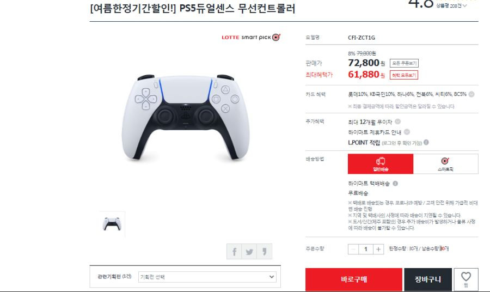Open L.POINT 적립 info icon
This screenshot has height=292, width=490.
pyautogui.click(x=426, y=143)
